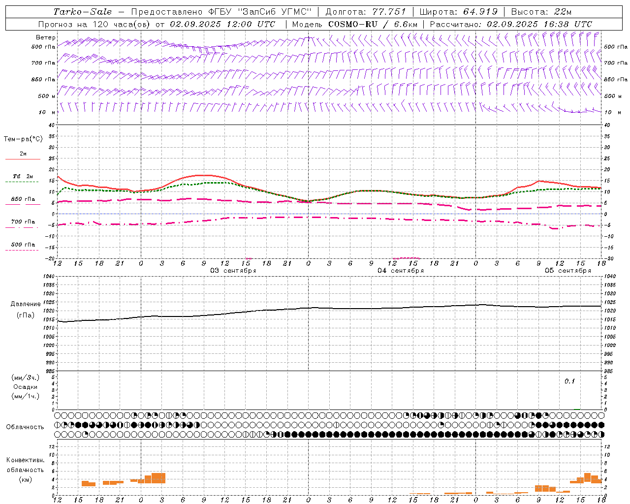Click the '(мм/3ч.)' precipitation unit label
The image size is (630, 504).
click(x=26, y=378)
